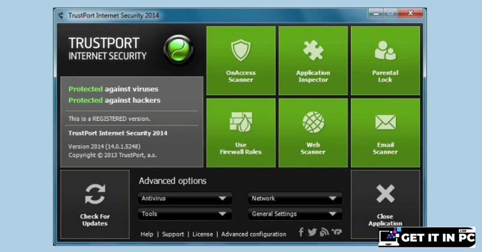Toggle the Web Scanner tile
The image size is (482, 252).
pos(313,133)
